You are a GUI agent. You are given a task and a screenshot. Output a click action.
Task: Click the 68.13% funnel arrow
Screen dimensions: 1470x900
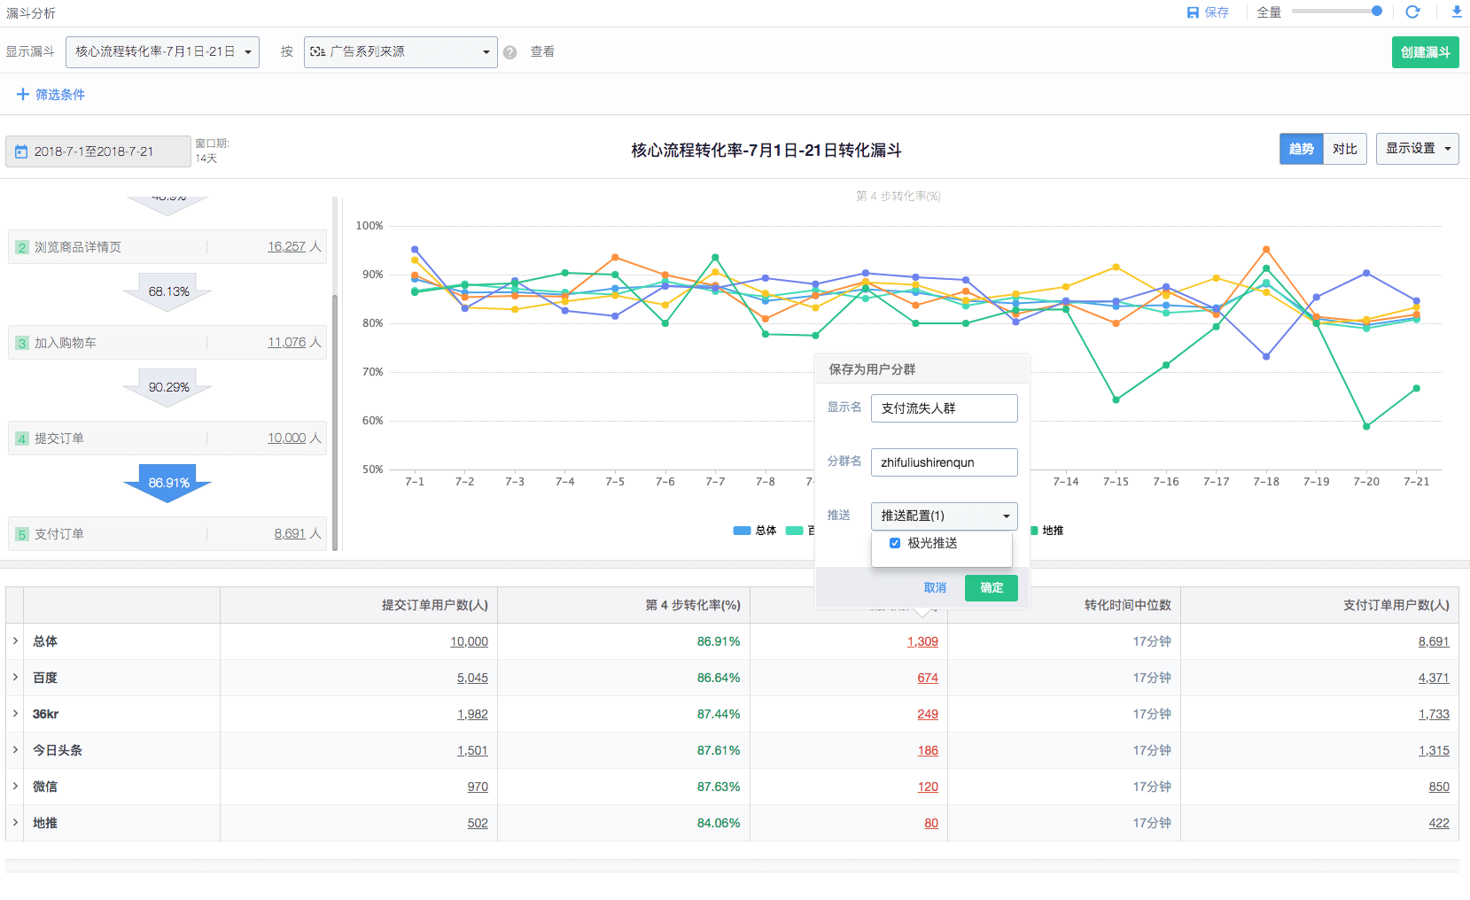pyautogui.click(x=167, y=291)
